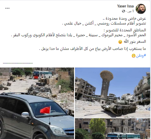
Task: Open the tank and water tower photo
Action: [x=113, y=93]
